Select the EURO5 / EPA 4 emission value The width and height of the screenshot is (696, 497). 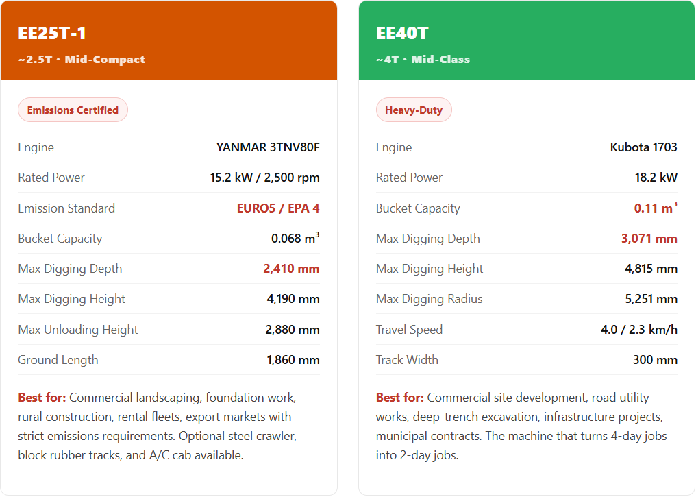pyautogui.click(x=278, y=208)
